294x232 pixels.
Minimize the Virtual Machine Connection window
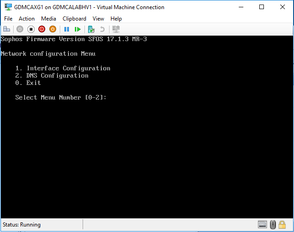241,7
